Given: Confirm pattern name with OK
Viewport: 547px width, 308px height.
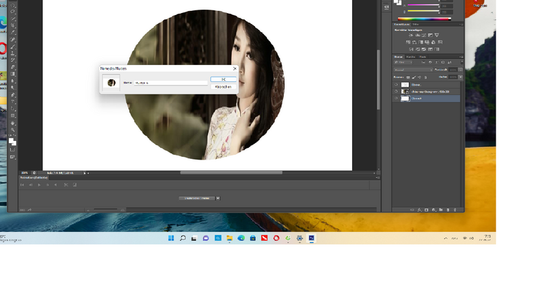Looking at the screenshot, I should (224, 79).
